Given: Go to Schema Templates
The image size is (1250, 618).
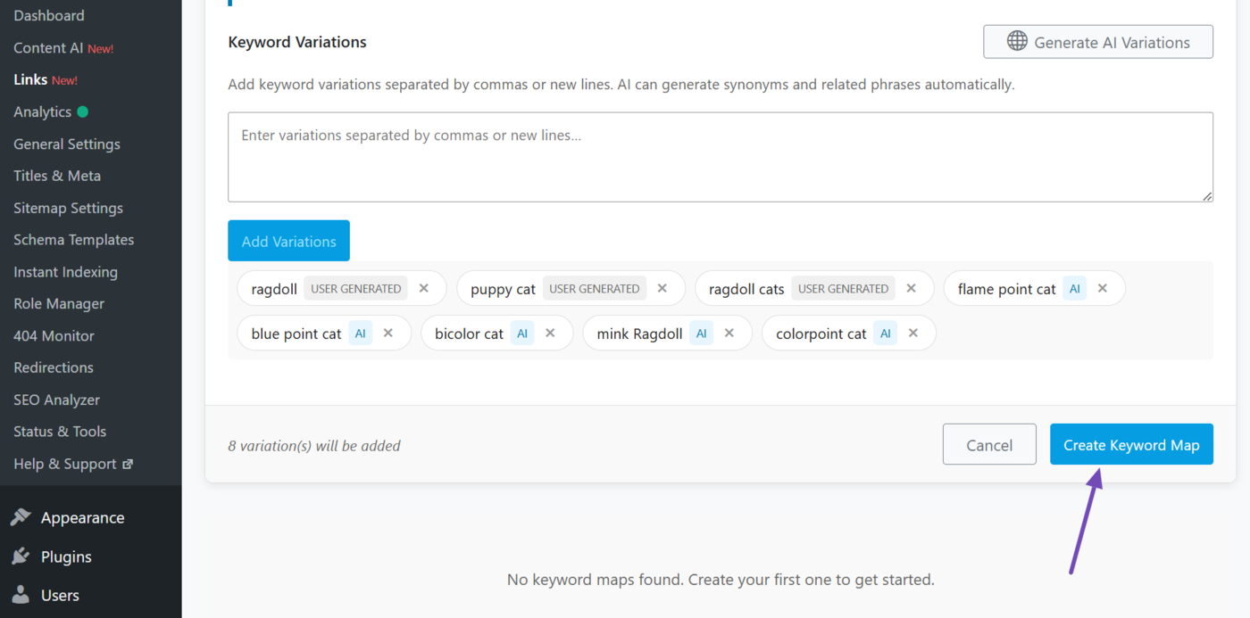Looking at the screenshot, I should (73, 239).
